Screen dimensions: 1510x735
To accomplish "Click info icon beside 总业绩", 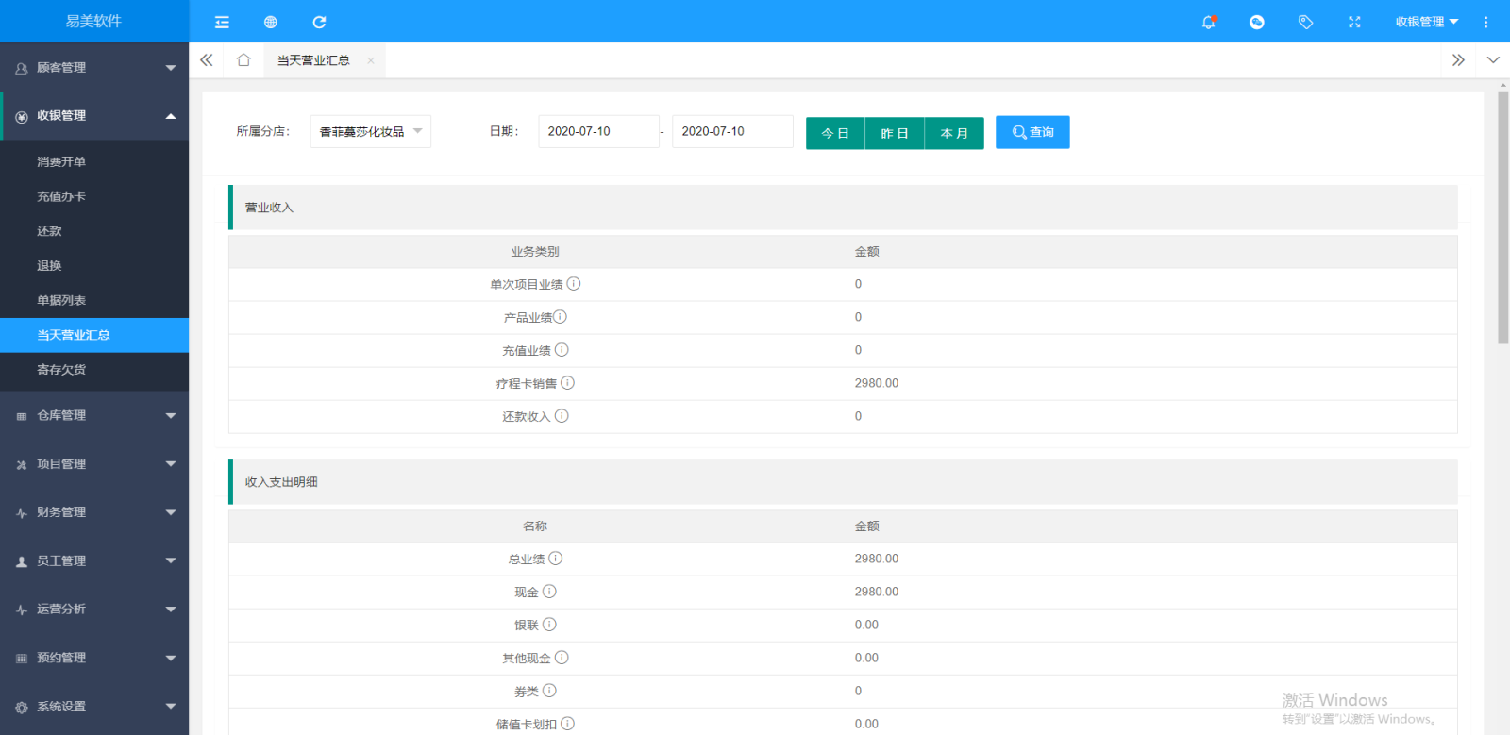I will click(556, 559).
